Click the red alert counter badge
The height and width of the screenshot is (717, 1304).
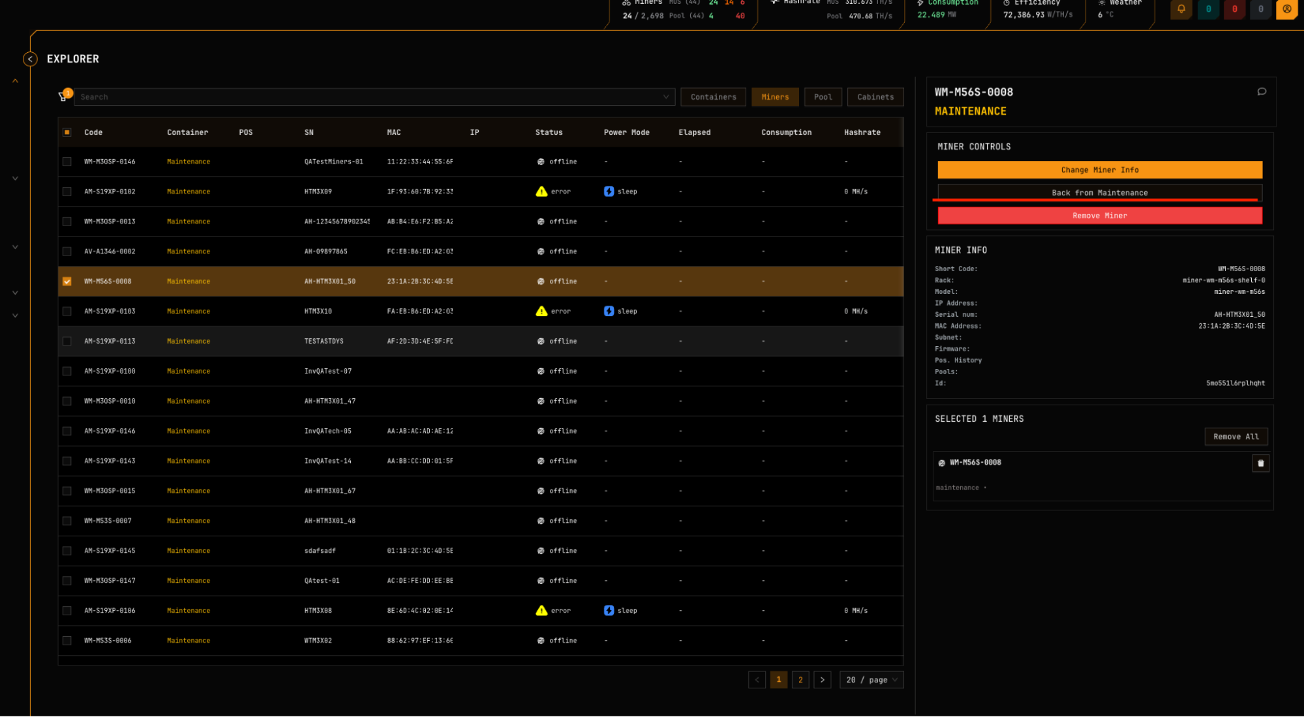pos(1234,9)
